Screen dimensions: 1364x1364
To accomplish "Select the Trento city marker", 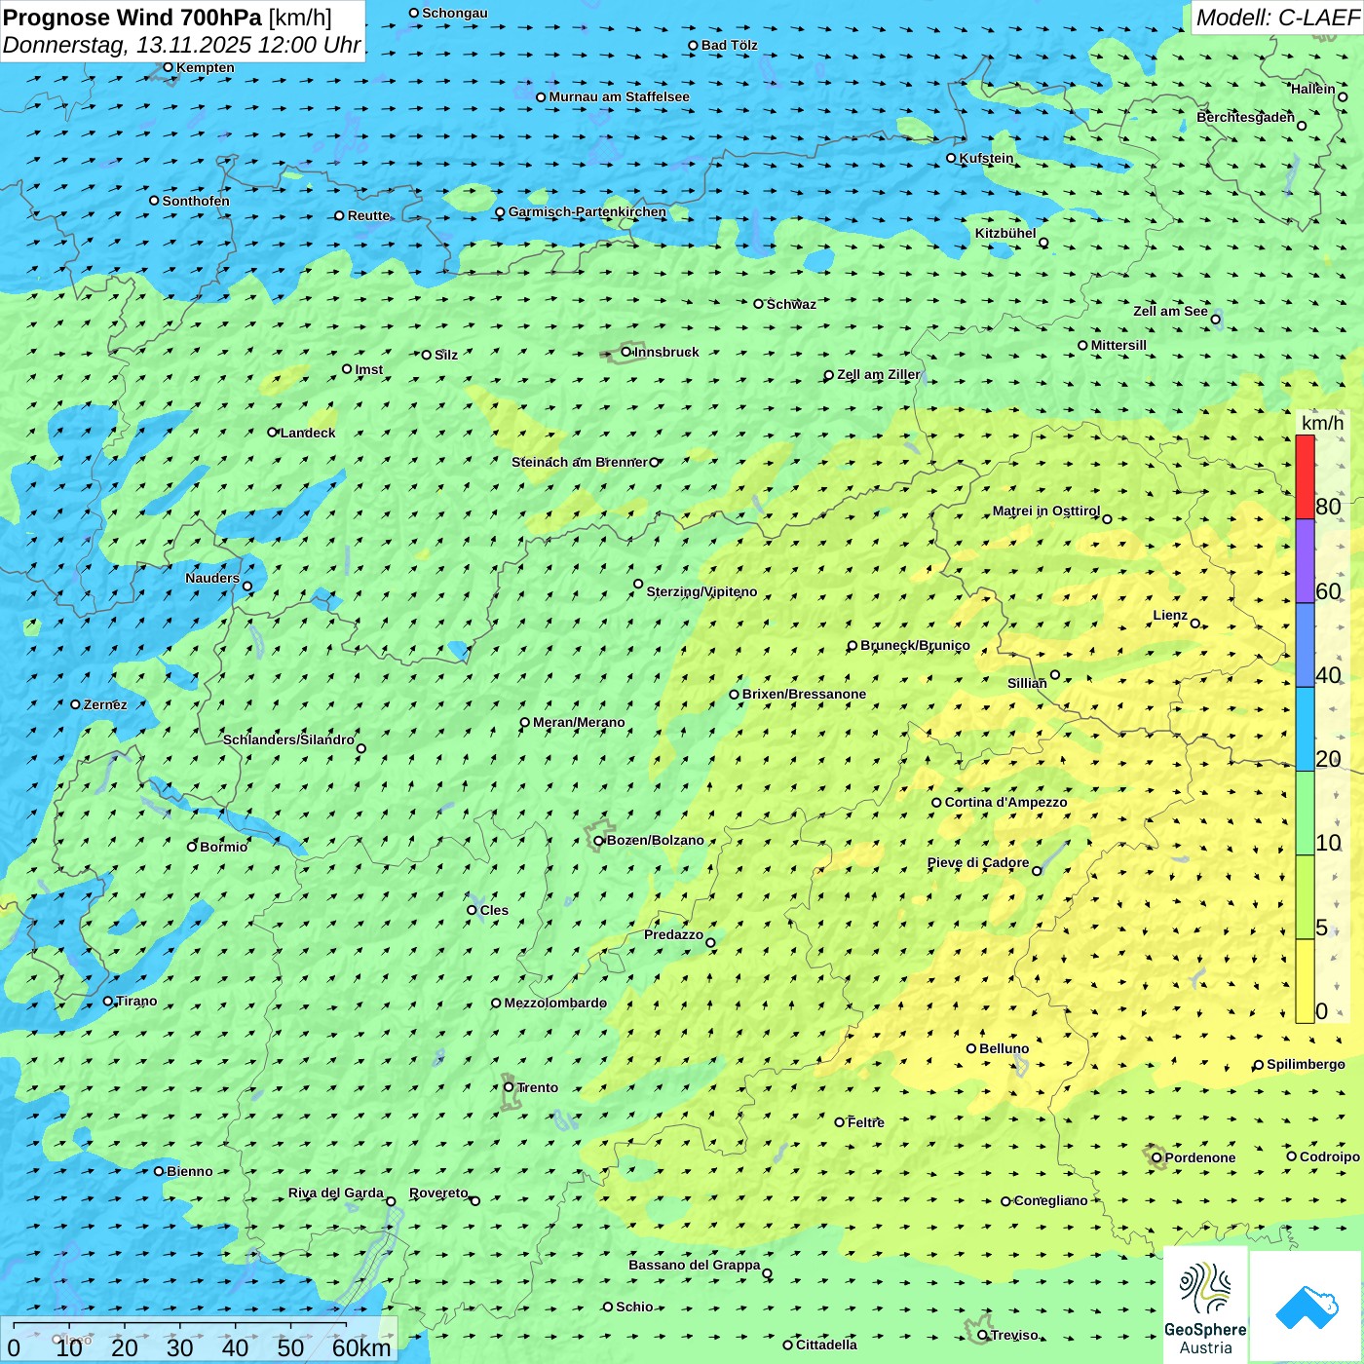I will (509, 1087).
